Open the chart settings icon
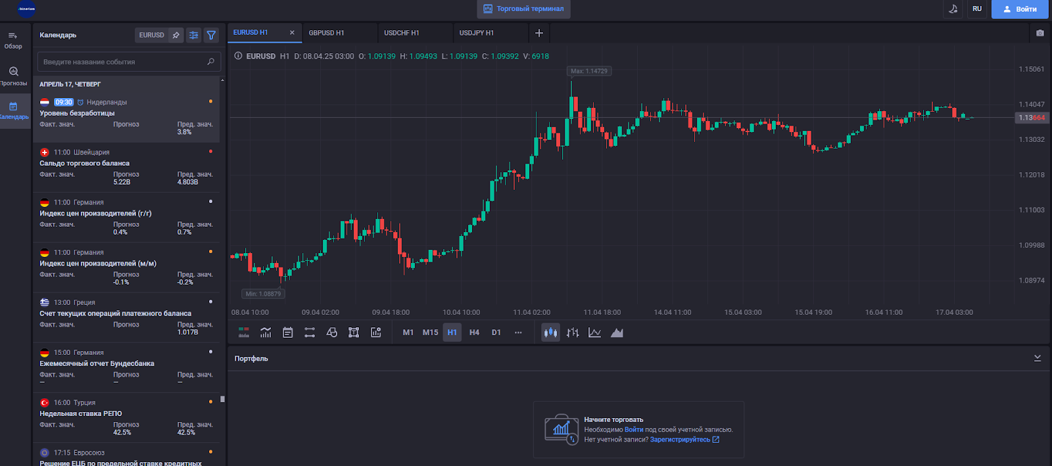The height and width of the screenshot is (466, 1052). pyautogui.click(x=376, y=333)
